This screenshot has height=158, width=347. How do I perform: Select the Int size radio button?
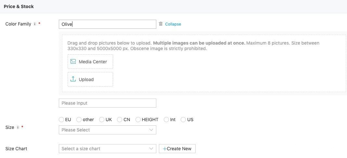[x=166, y=120]
